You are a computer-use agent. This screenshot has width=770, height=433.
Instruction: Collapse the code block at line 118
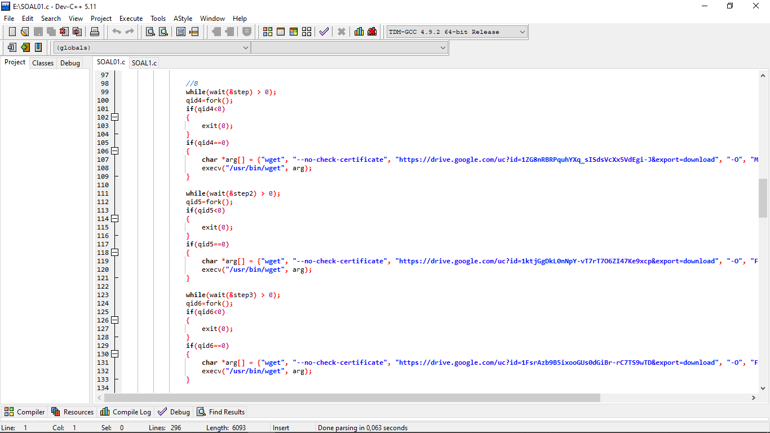(x=114, y=253)
